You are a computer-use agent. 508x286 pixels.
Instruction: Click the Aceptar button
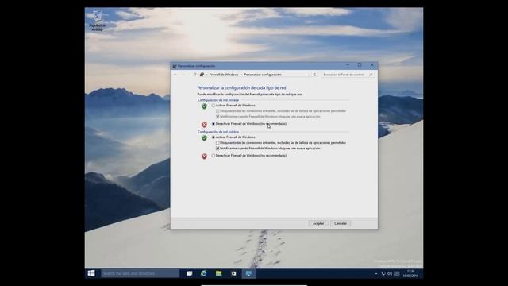pos(318,223)
